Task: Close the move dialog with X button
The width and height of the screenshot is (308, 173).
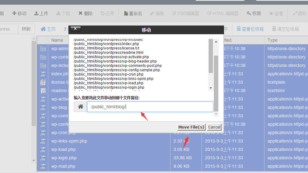Action: (76, 29)
